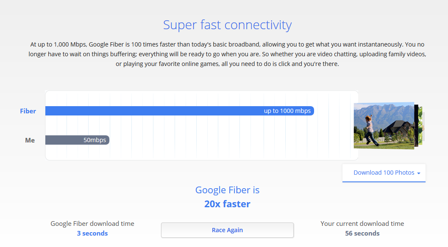Click the stacked photo behind the main thumbnail
This screenshot has height=247, width=448.
coord(419,126)
